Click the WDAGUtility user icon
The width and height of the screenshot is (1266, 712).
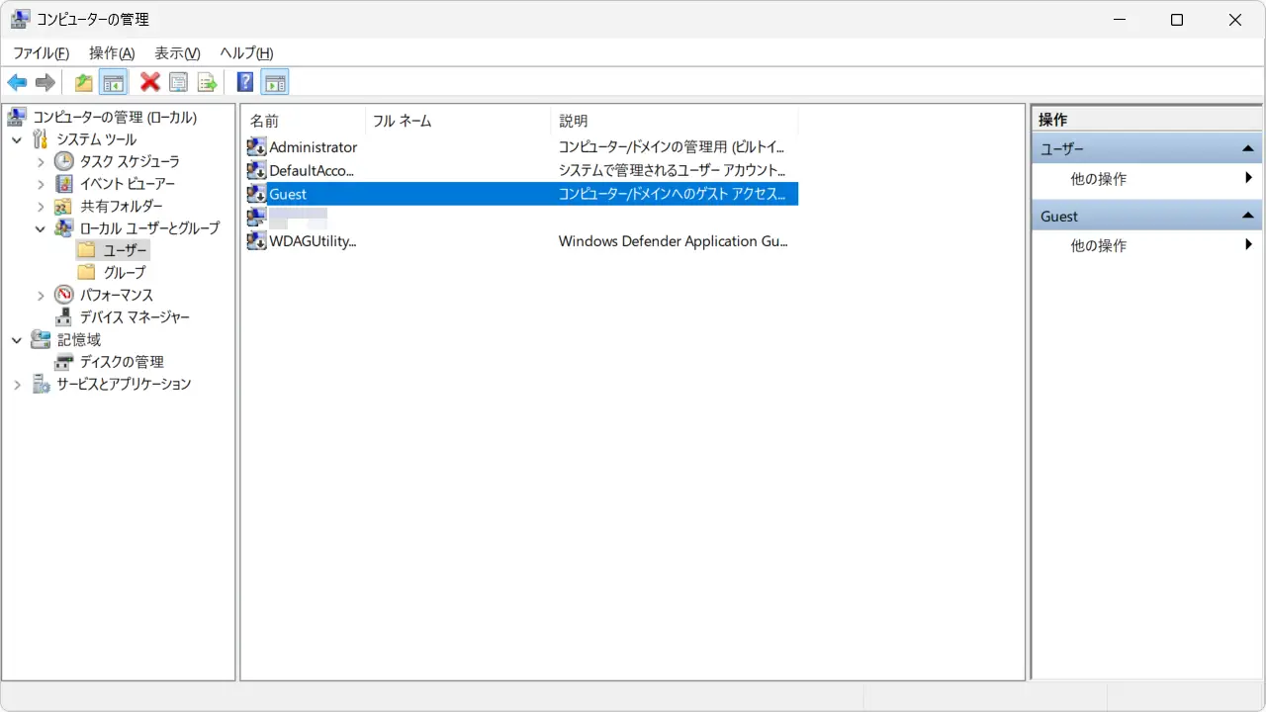256,241
